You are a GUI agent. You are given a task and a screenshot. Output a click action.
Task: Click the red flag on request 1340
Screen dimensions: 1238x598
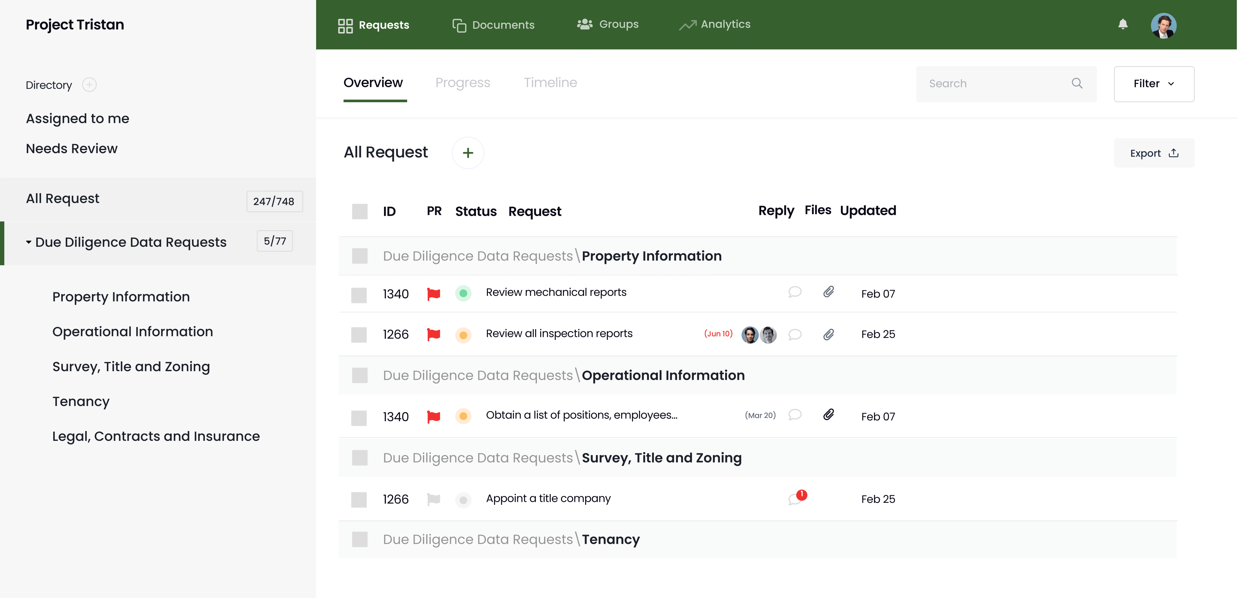433,294
